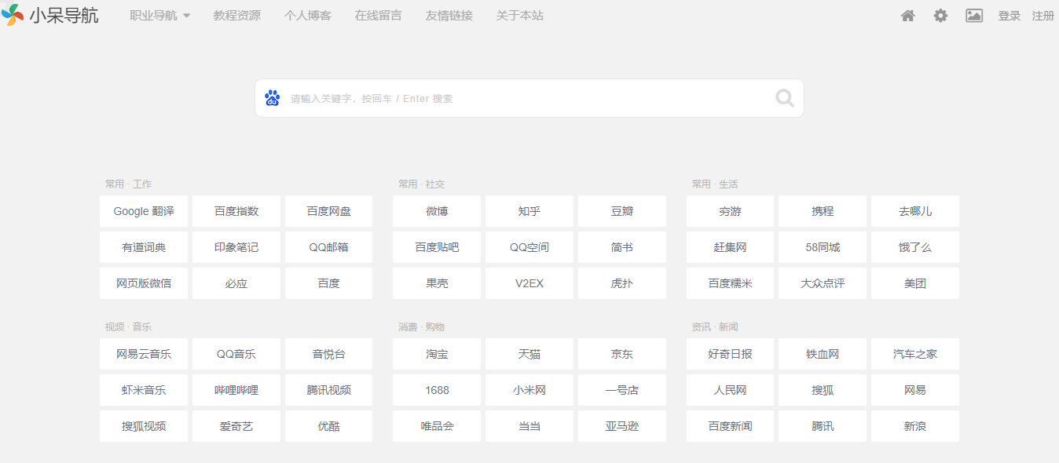Open the 天猫 link
This screenshot has height=463, width=1059.
tap(529, 354)
